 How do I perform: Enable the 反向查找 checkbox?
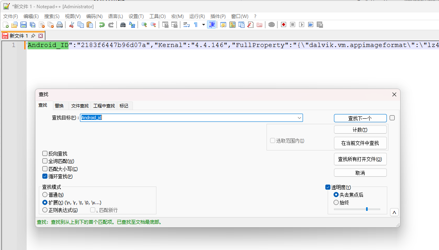pyautogui.click(x=45, y=154)
